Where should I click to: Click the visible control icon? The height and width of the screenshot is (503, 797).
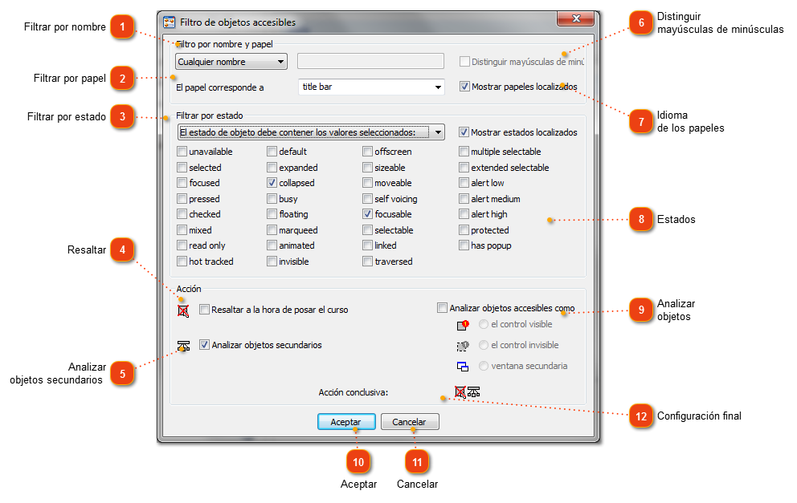click(x=463, y=325)
